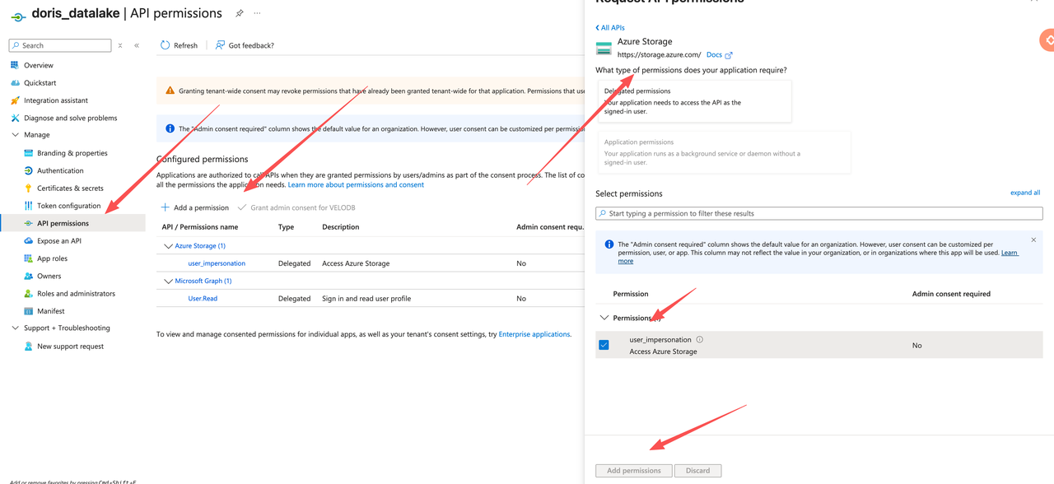1054x484 pixels.
Task: Select the Application permissions card
Action: point(723,151)
